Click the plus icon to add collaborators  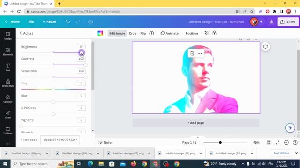click(261, 22)
